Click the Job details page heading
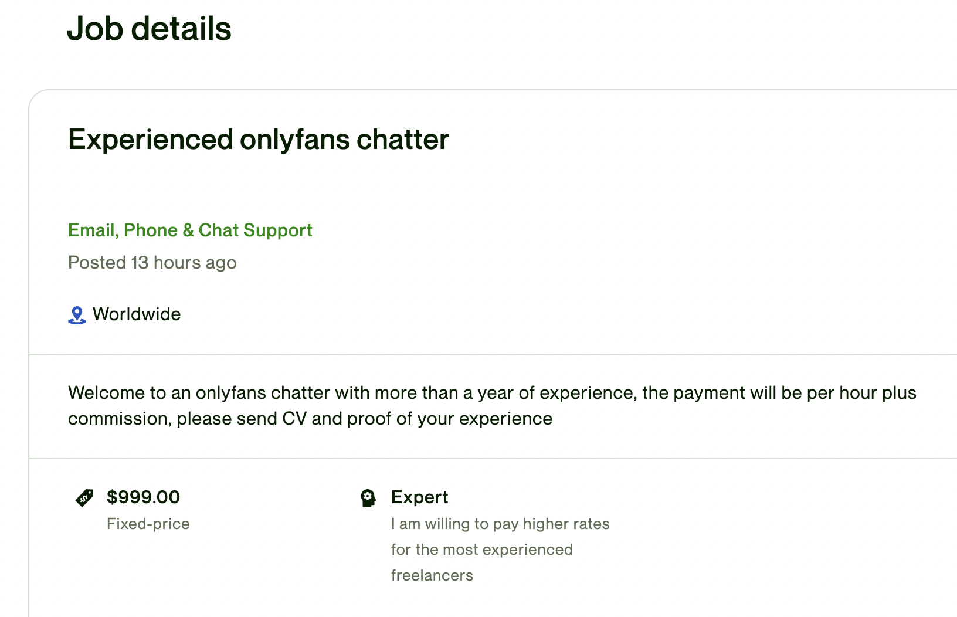The width and height of the screenshot is (957, 617). click(x=149, y=29)
